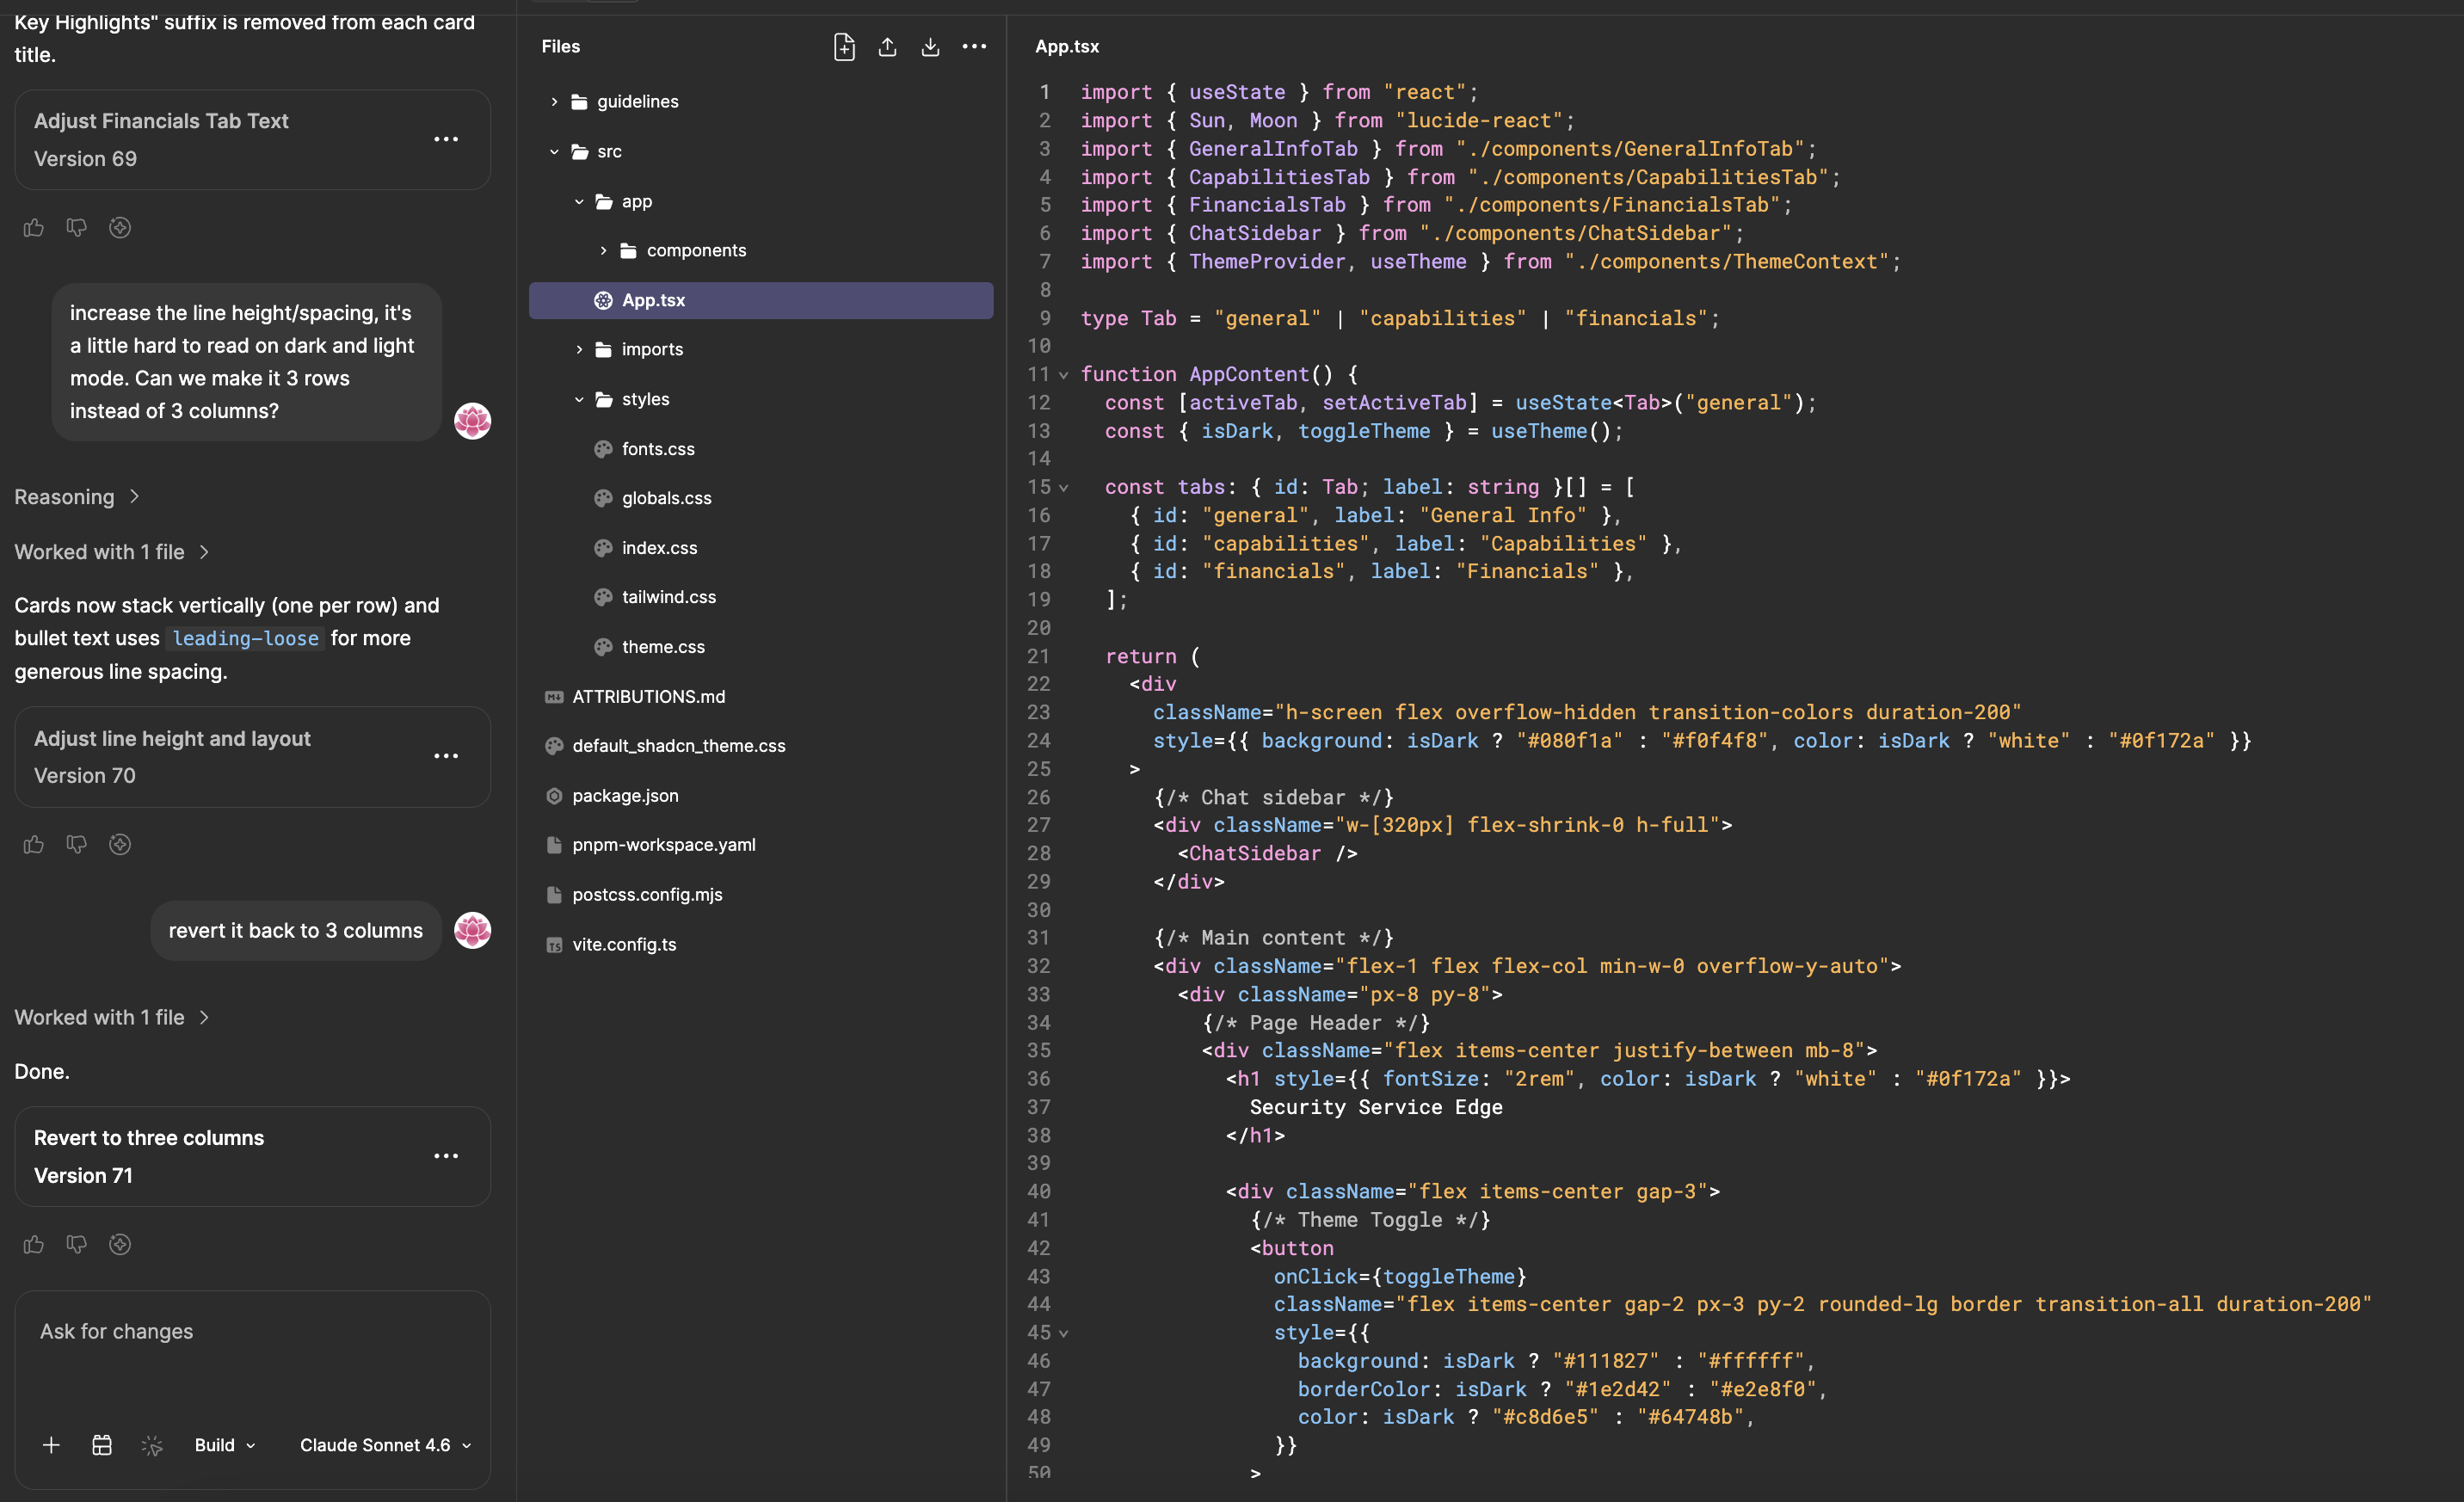Click the retry icon below Version 71
The image size is (2464, 1502).
(x=120, y=1244)
